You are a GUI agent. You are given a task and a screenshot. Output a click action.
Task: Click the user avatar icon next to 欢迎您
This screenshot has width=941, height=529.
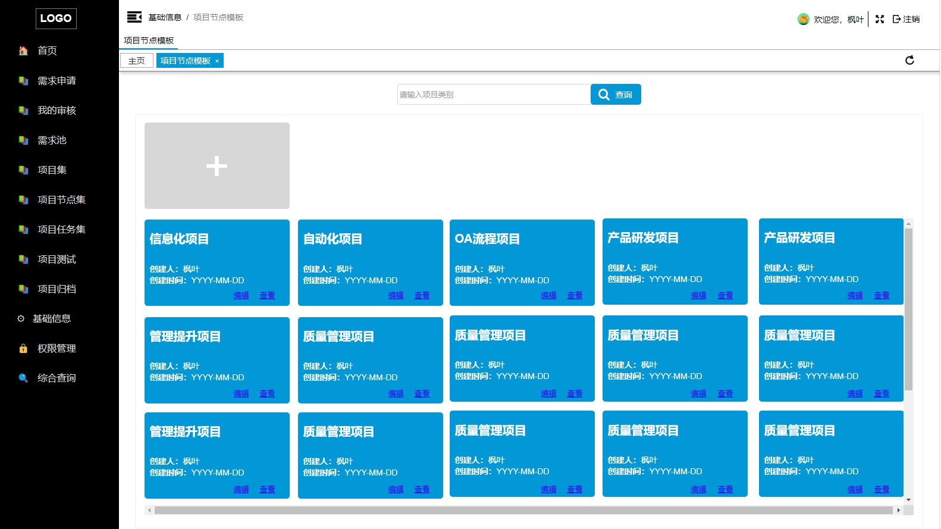pyautogui.click(x=803, y=19)
